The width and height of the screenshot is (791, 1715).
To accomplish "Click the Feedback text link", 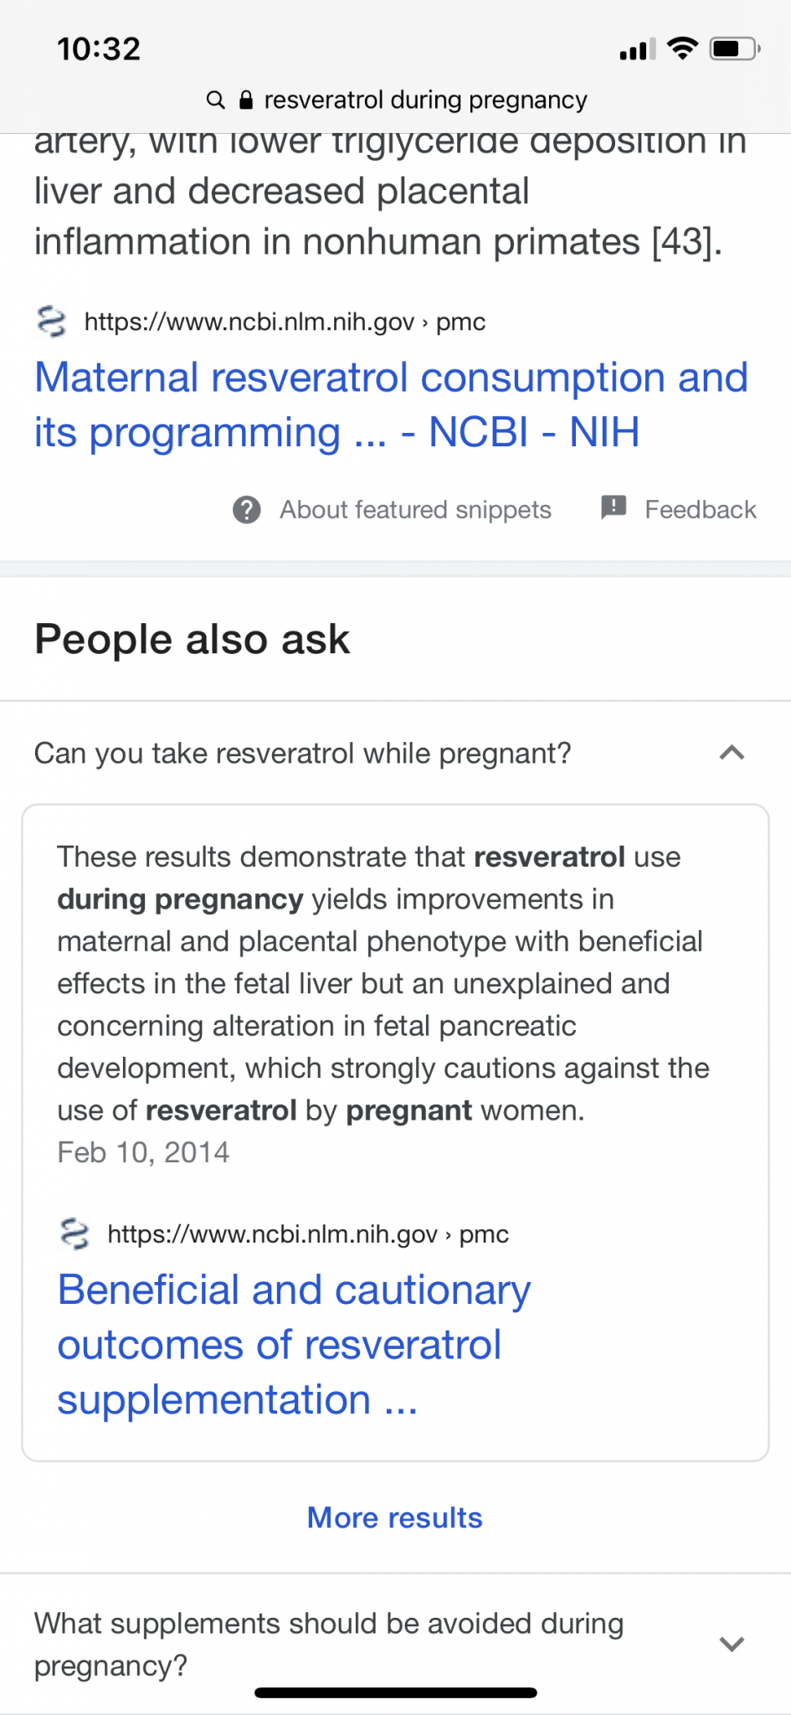I will coord(700,509).
